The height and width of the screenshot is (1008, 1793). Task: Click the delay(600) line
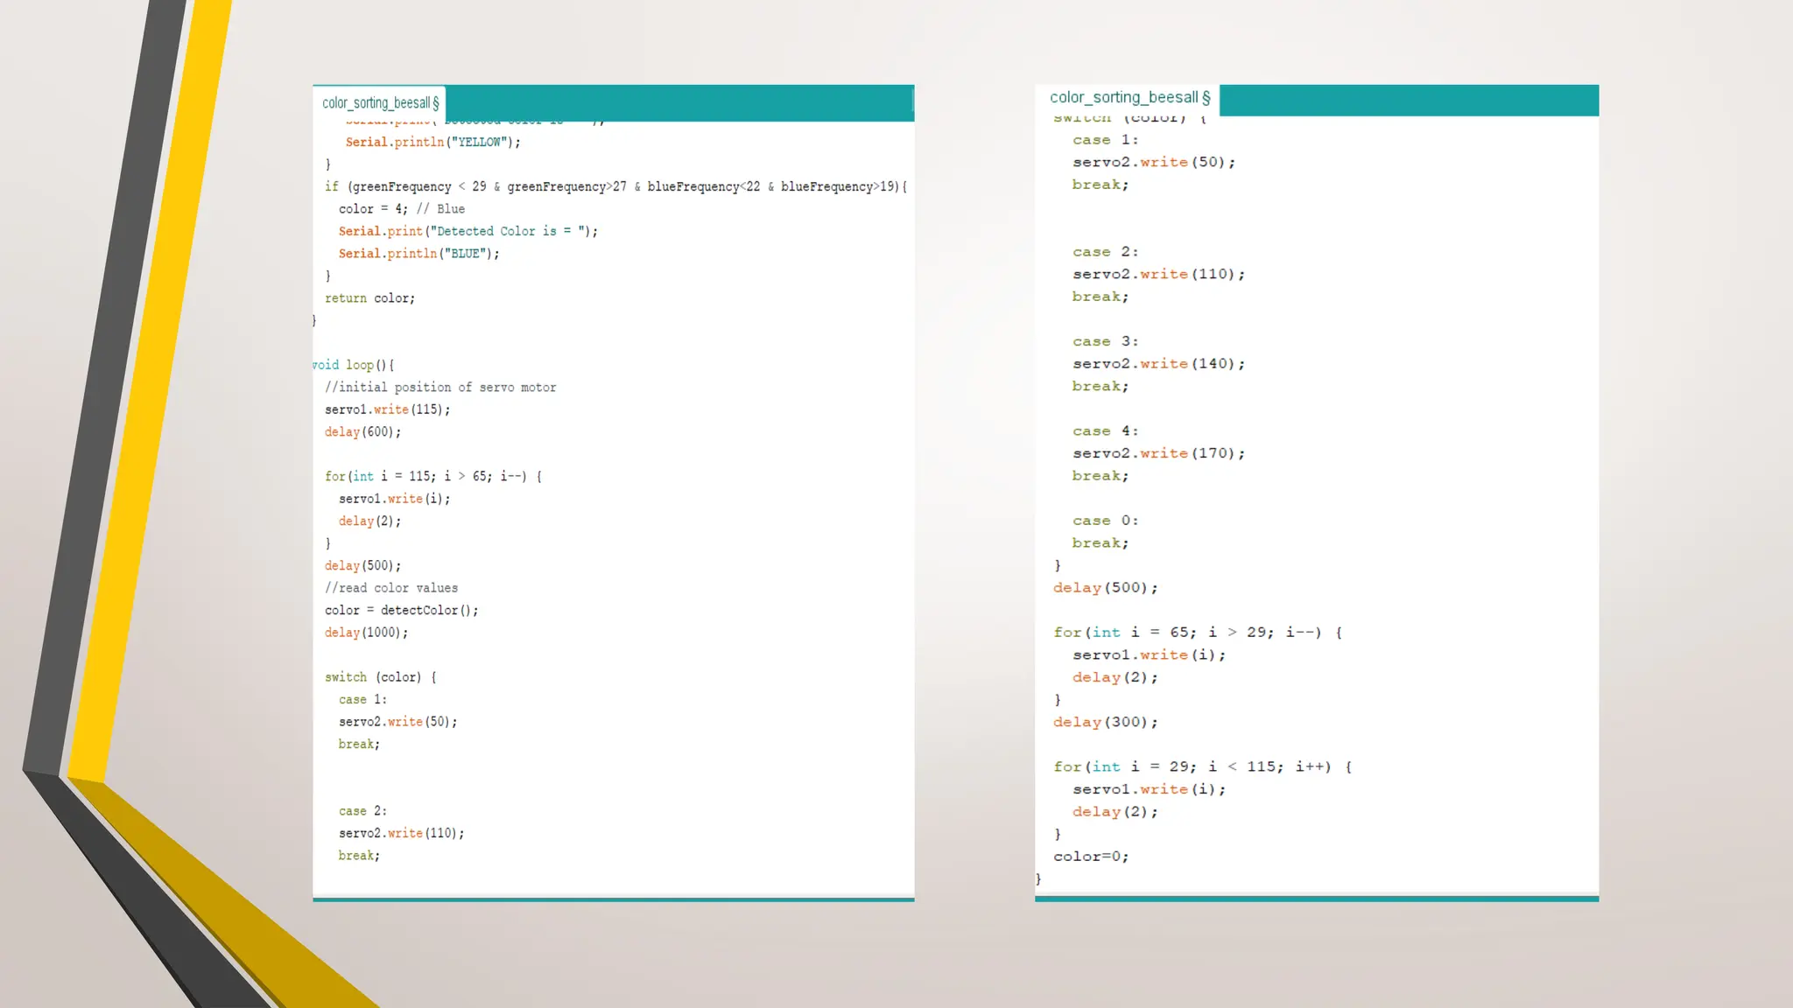(362, 432)
